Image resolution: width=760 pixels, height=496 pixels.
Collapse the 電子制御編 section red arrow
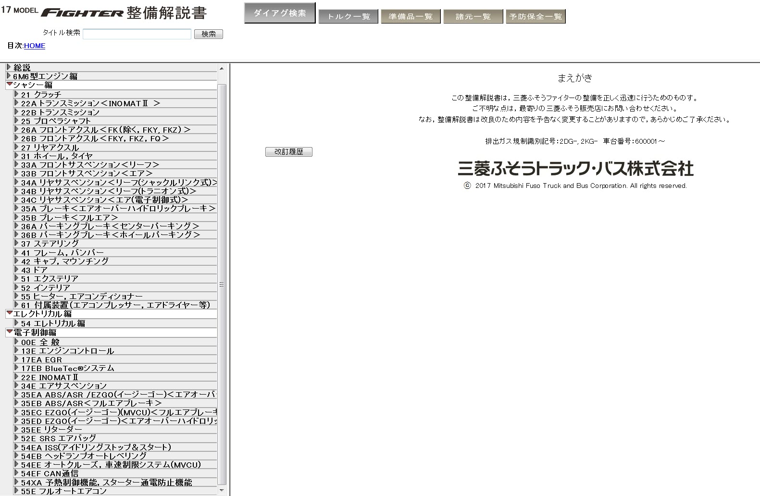(9, 332)
